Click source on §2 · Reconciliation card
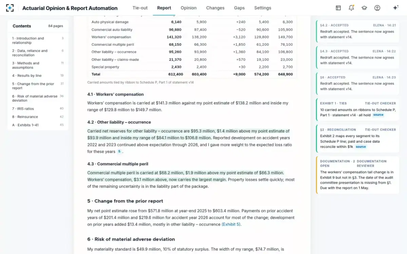Image resolution: width=407 pixels, height=254 pixels. (x=361, y=147)
